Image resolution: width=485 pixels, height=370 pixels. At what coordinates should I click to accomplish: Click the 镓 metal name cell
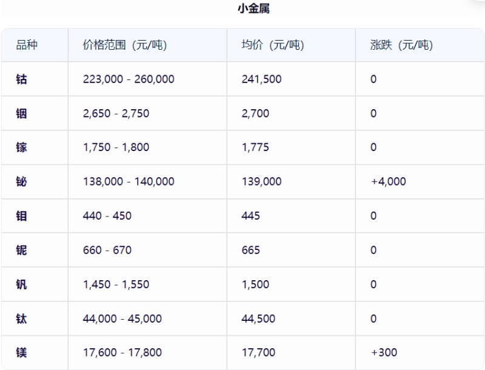22,147
